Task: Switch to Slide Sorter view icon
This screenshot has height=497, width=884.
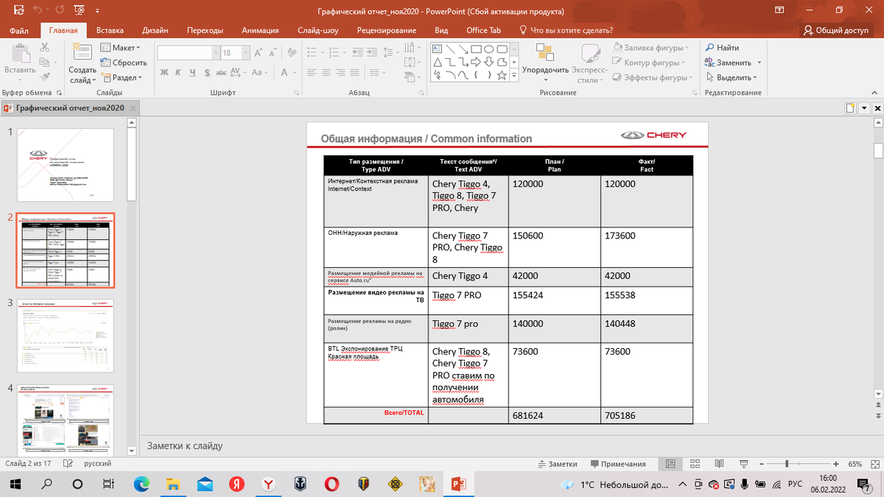Action: point(696,464)
